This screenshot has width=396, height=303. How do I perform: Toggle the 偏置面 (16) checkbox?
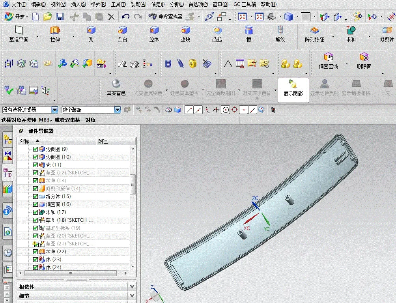35,204
